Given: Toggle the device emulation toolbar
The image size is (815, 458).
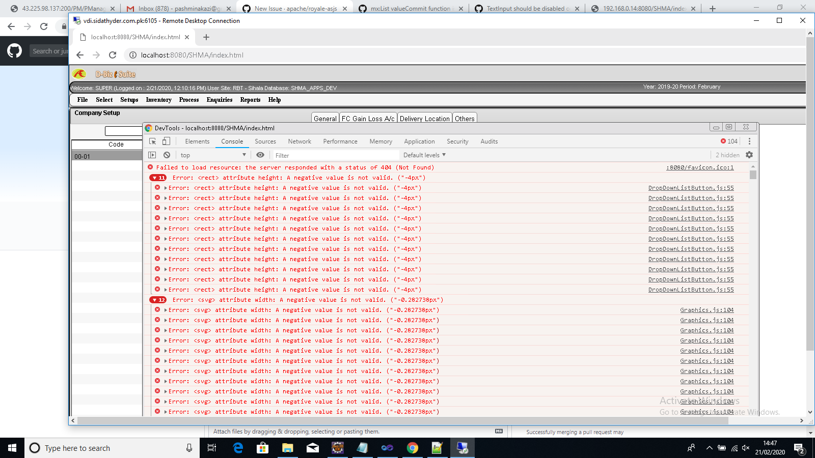Looking at the screenshot, I should click(165, 141).
